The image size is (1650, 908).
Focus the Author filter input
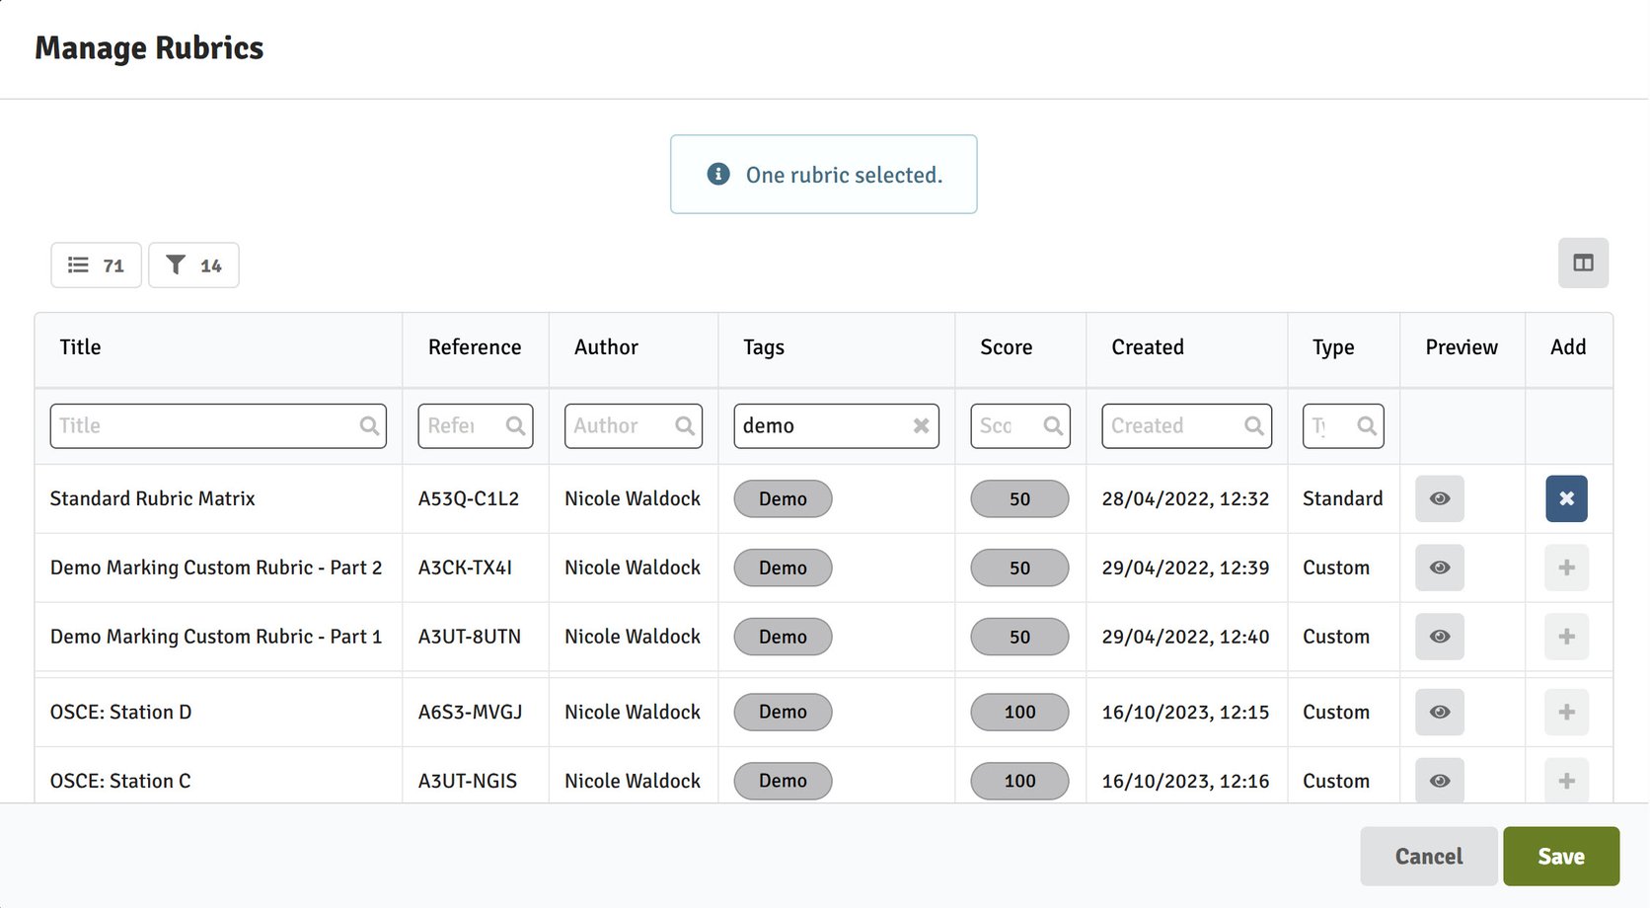coord(634,425)
